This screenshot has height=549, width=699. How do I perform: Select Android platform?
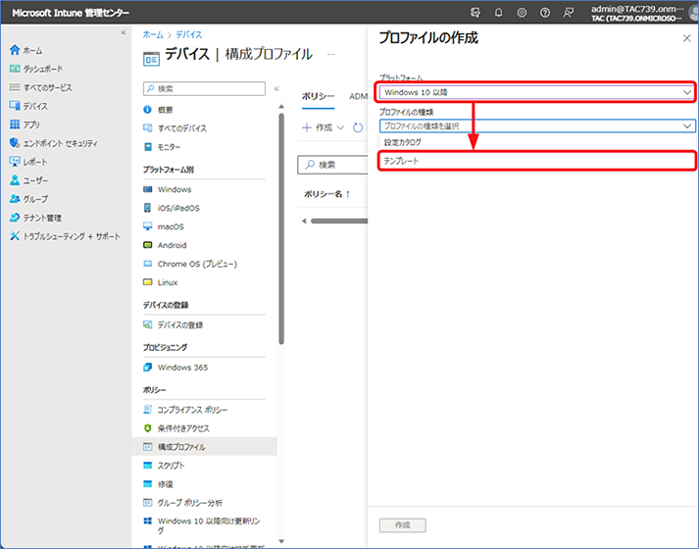[165, 245]
